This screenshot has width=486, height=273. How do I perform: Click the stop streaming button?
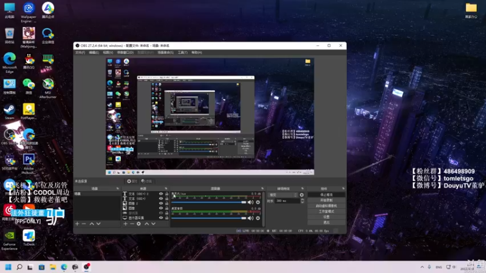click(x=326, y=195)
